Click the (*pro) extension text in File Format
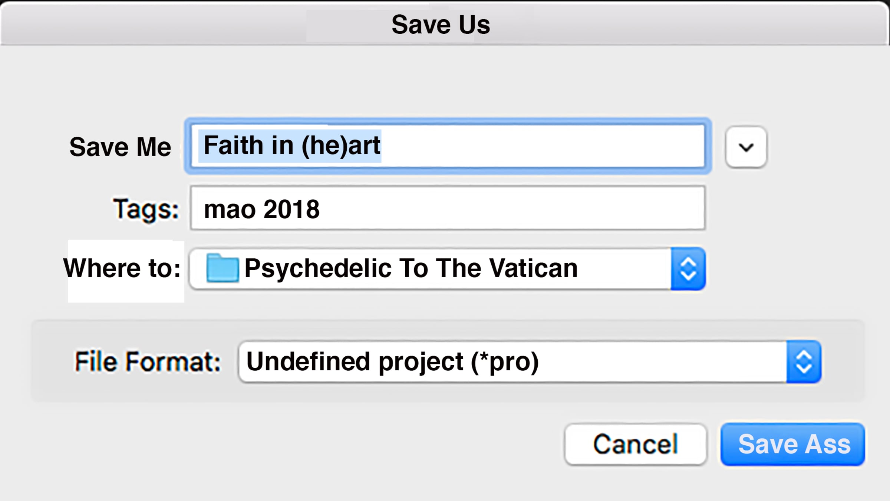 (504, 362)
